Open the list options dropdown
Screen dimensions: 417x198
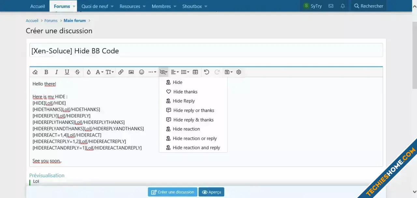(185, 72)
